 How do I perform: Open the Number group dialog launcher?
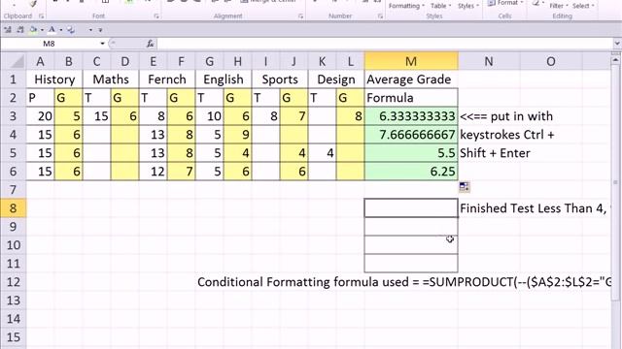[380, 16]
